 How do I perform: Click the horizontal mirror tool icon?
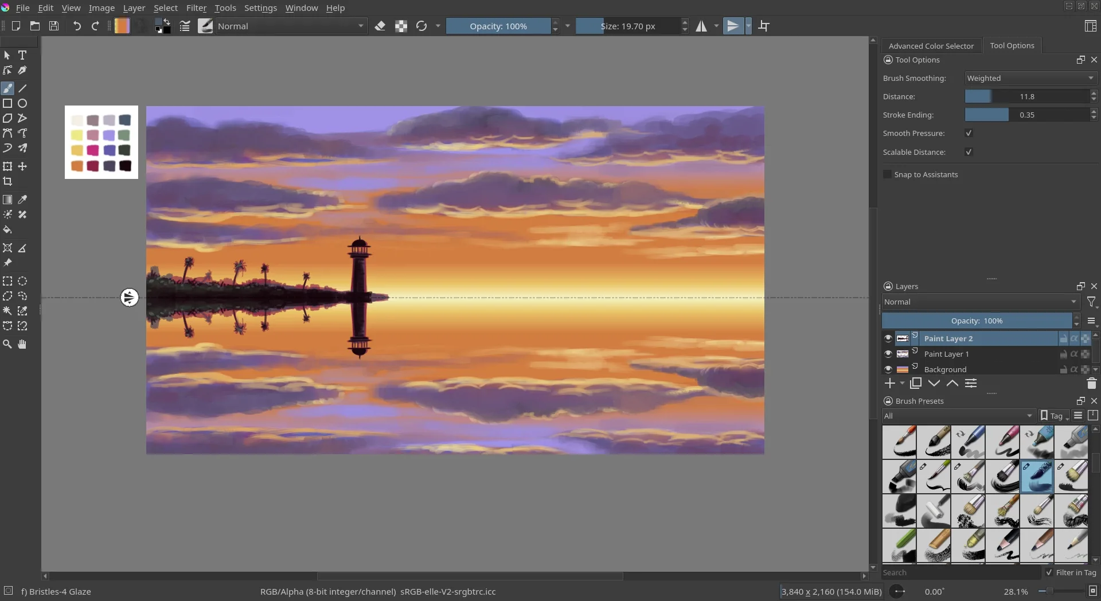701,26
